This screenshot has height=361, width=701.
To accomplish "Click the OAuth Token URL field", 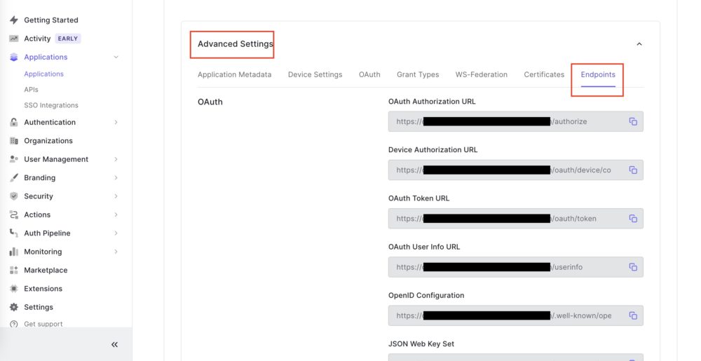I will pyautogui.click(x=515, y=219).
